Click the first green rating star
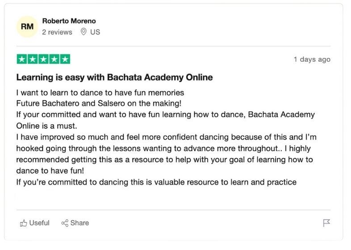 pyautogui.click(x=21, y=59)
